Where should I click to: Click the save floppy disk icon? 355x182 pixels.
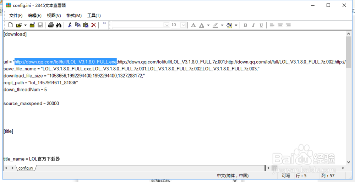click(x=40, y=25)
